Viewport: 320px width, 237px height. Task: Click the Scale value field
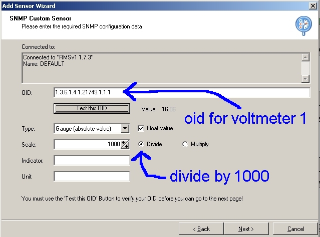pos(87,144)
